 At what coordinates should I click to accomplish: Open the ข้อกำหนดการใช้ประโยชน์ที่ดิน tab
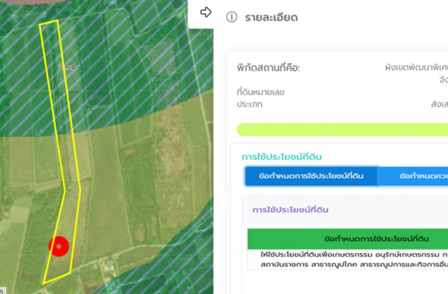pos(311,176)
